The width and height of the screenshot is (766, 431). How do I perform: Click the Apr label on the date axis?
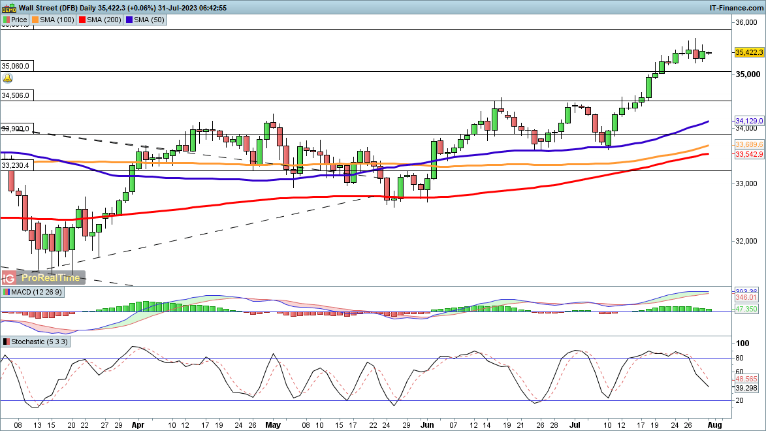click(x=138, y=425)
